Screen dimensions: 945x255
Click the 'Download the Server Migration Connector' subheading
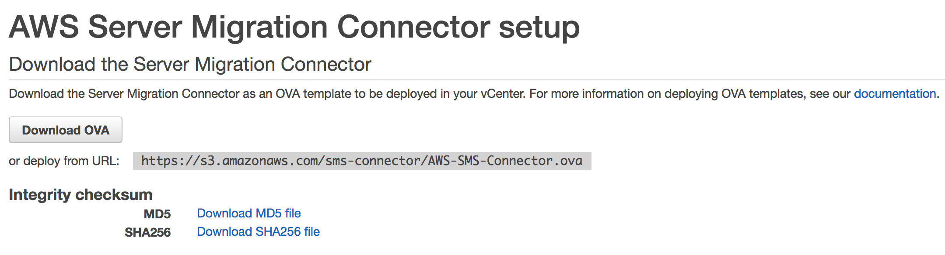190,64
